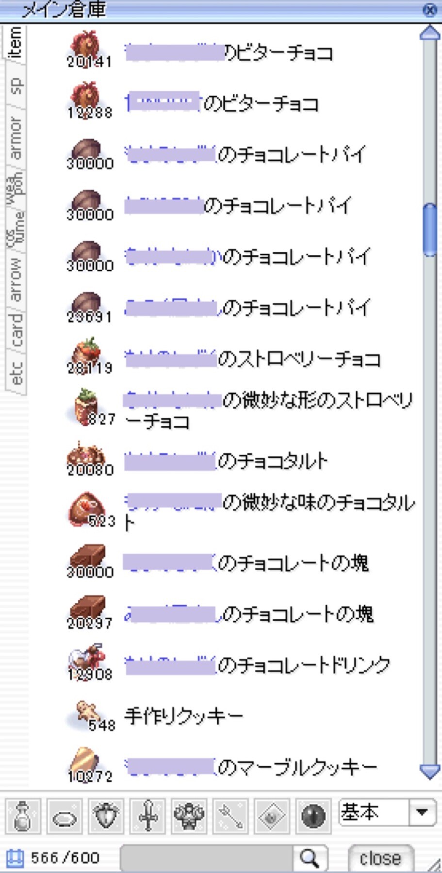Select the dark orb etc filter icon
This screenshot has height=873, width=442.
coord(313,816)
